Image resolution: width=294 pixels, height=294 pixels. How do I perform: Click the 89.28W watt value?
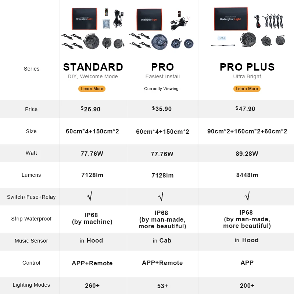[247, 154]
